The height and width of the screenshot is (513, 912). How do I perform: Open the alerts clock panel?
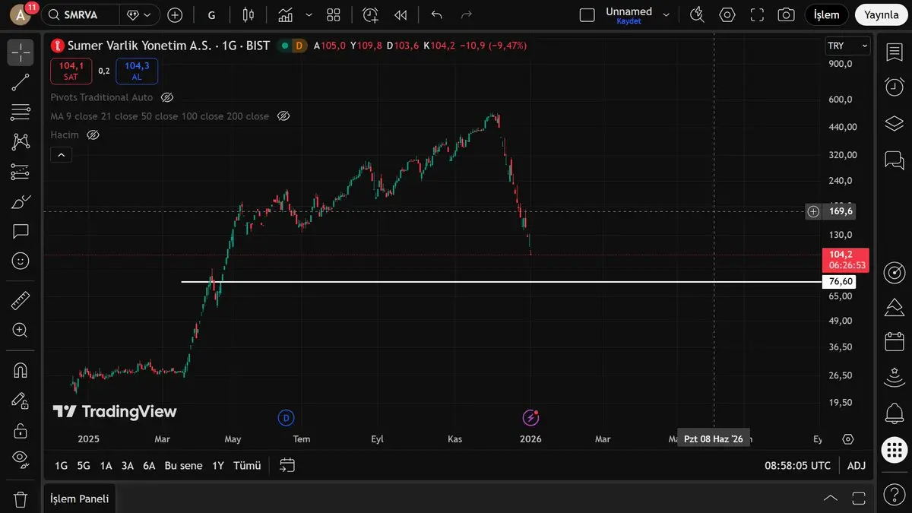tap(895, 87)
